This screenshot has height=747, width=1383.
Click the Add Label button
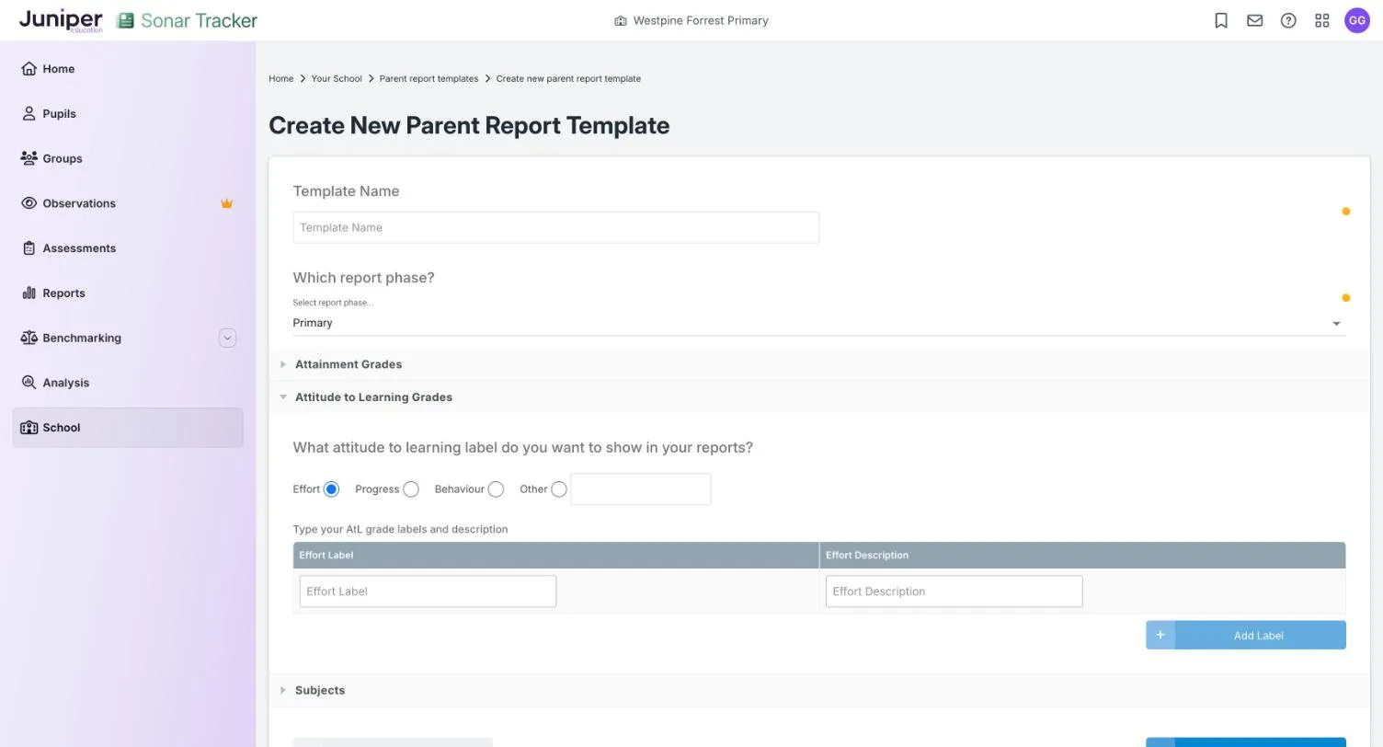tap(1246, 635)
